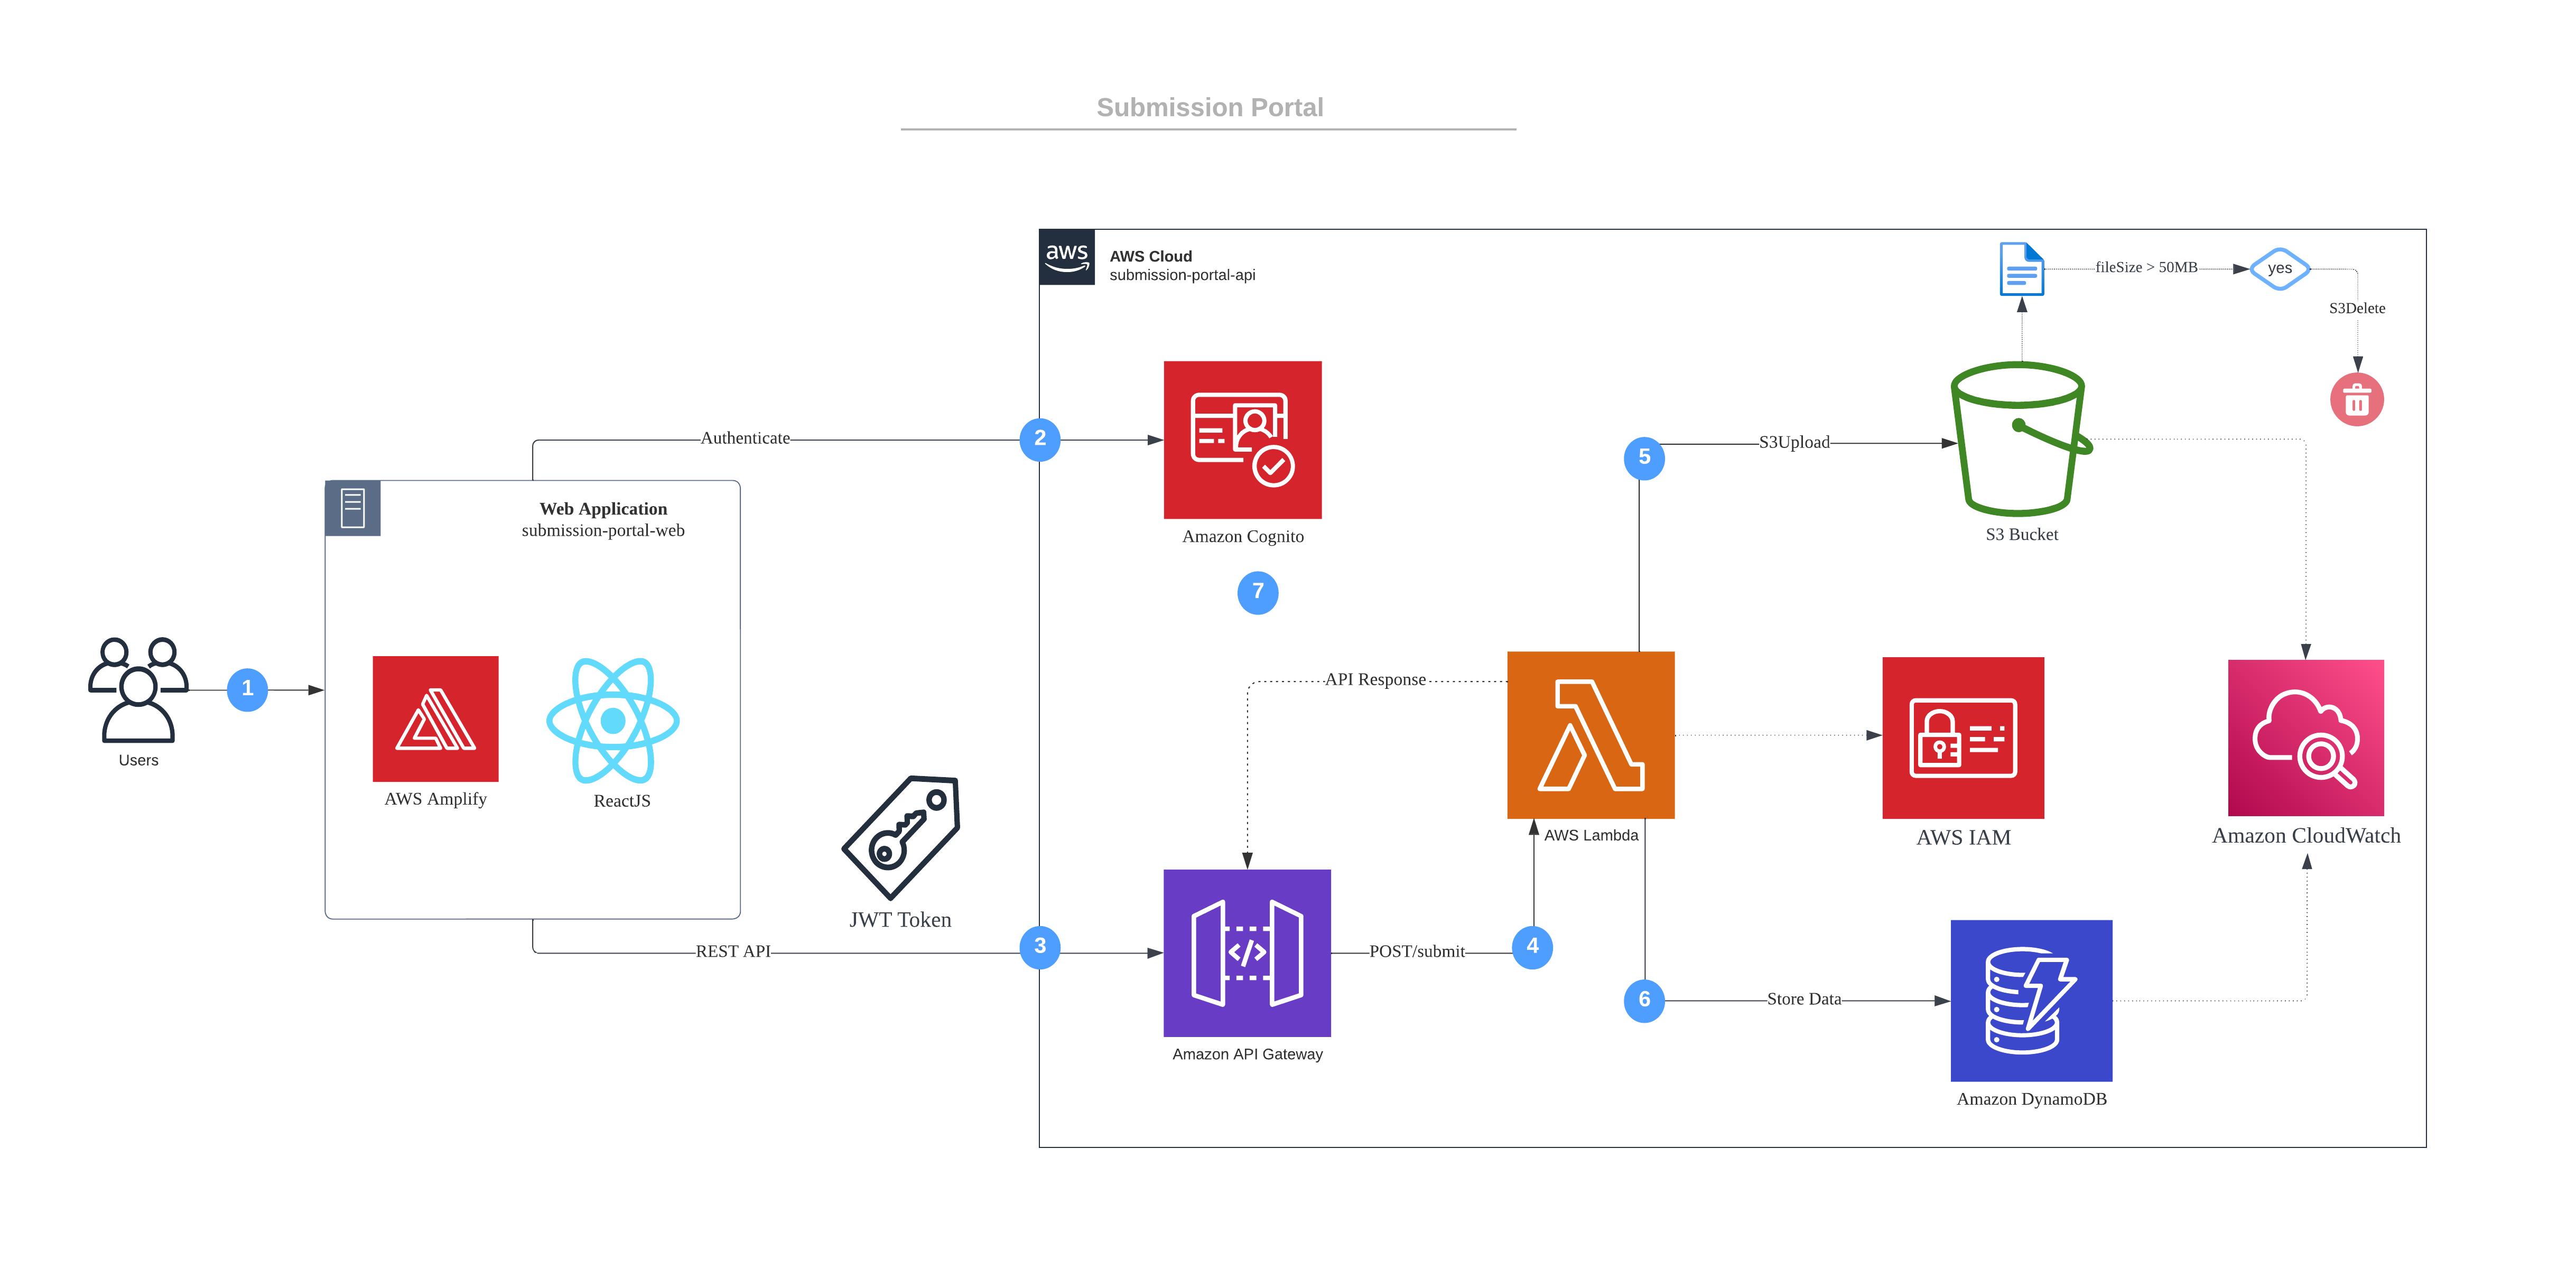
Task: Select the green S3 Bucket icon
Action: 2020,440
